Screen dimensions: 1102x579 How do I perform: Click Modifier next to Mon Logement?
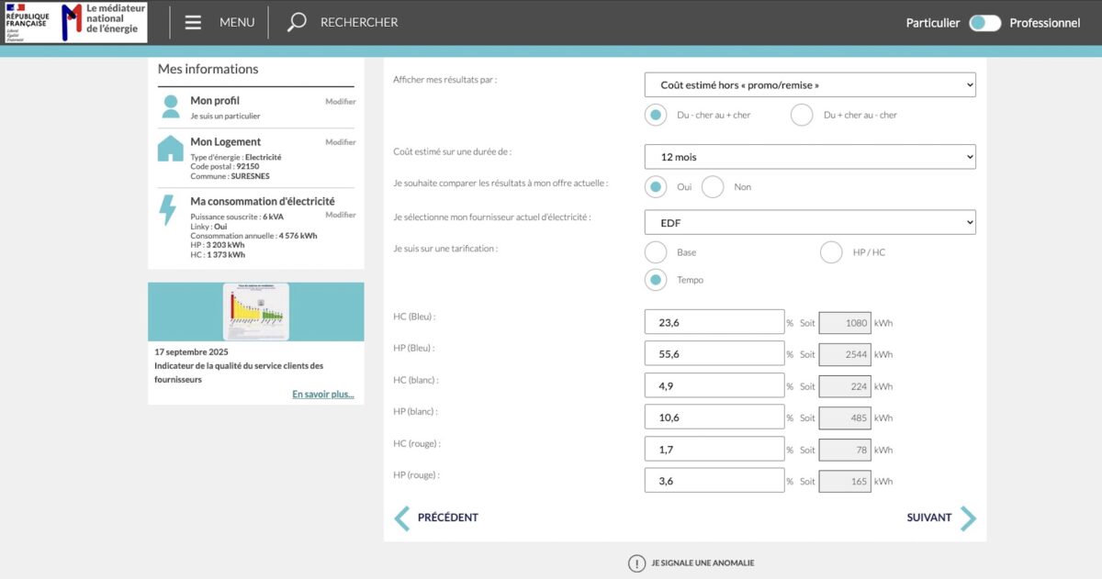(340, 142)
